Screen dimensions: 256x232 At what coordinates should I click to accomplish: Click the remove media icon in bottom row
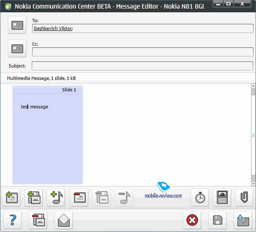point(38,220)
